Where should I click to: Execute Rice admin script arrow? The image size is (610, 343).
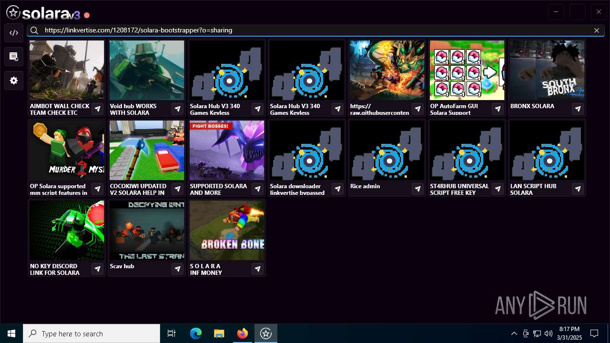[417, 189]
